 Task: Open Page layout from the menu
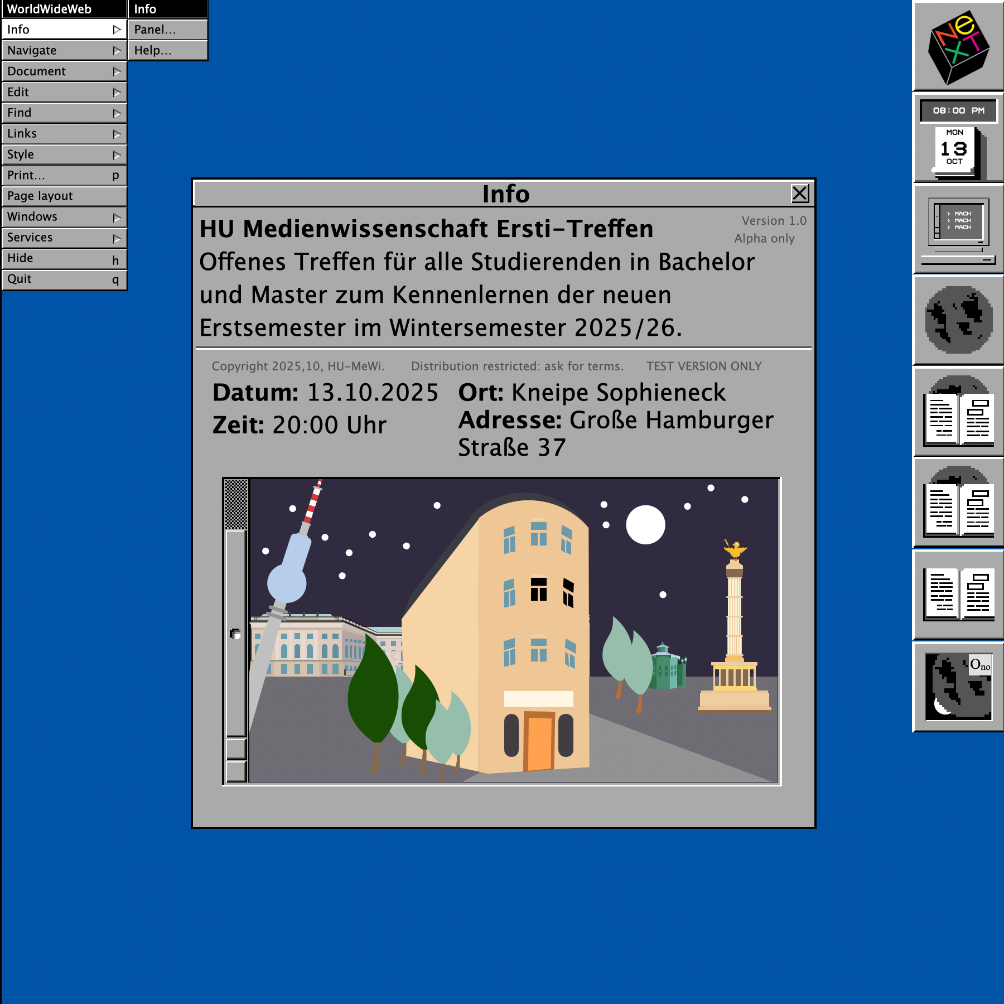click(x=64, y=196)
